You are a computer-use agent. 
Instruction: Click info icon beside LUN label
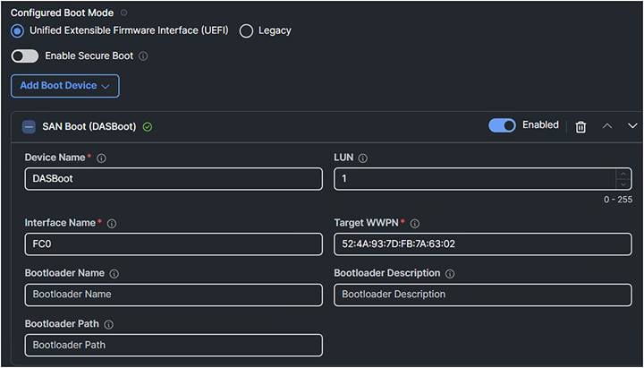tap(362, 158)
